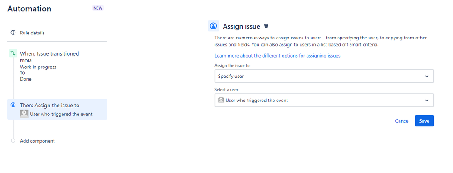Image resolution: width=453 pixels, height=173 pixels.
Task: Click the NEW badge beside Automation
Action: (98, 8)
